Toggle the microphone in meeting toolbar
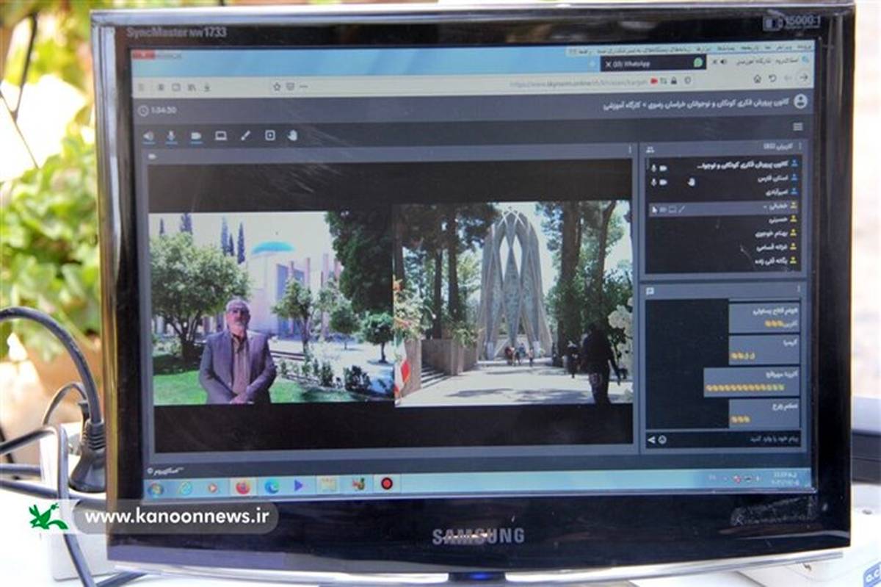881x587 pixels. point(172,136)
